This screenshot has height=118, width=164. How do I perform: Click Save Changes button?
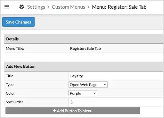click(19, 22)
